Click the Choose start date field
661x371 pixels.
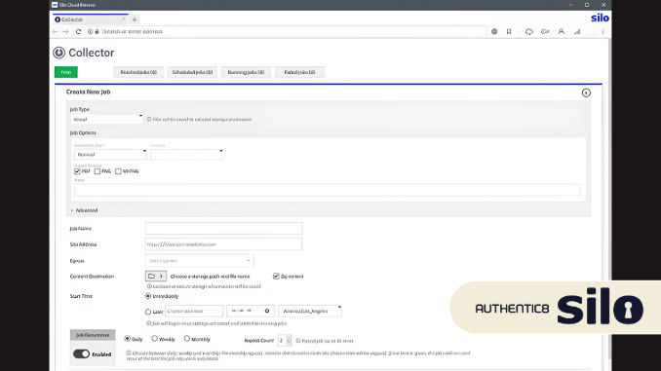[x=194, y=312]
